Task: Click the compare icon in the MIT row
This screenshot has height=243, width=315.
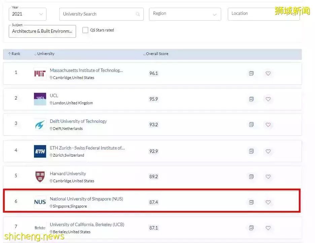Action: click(251, 73)
